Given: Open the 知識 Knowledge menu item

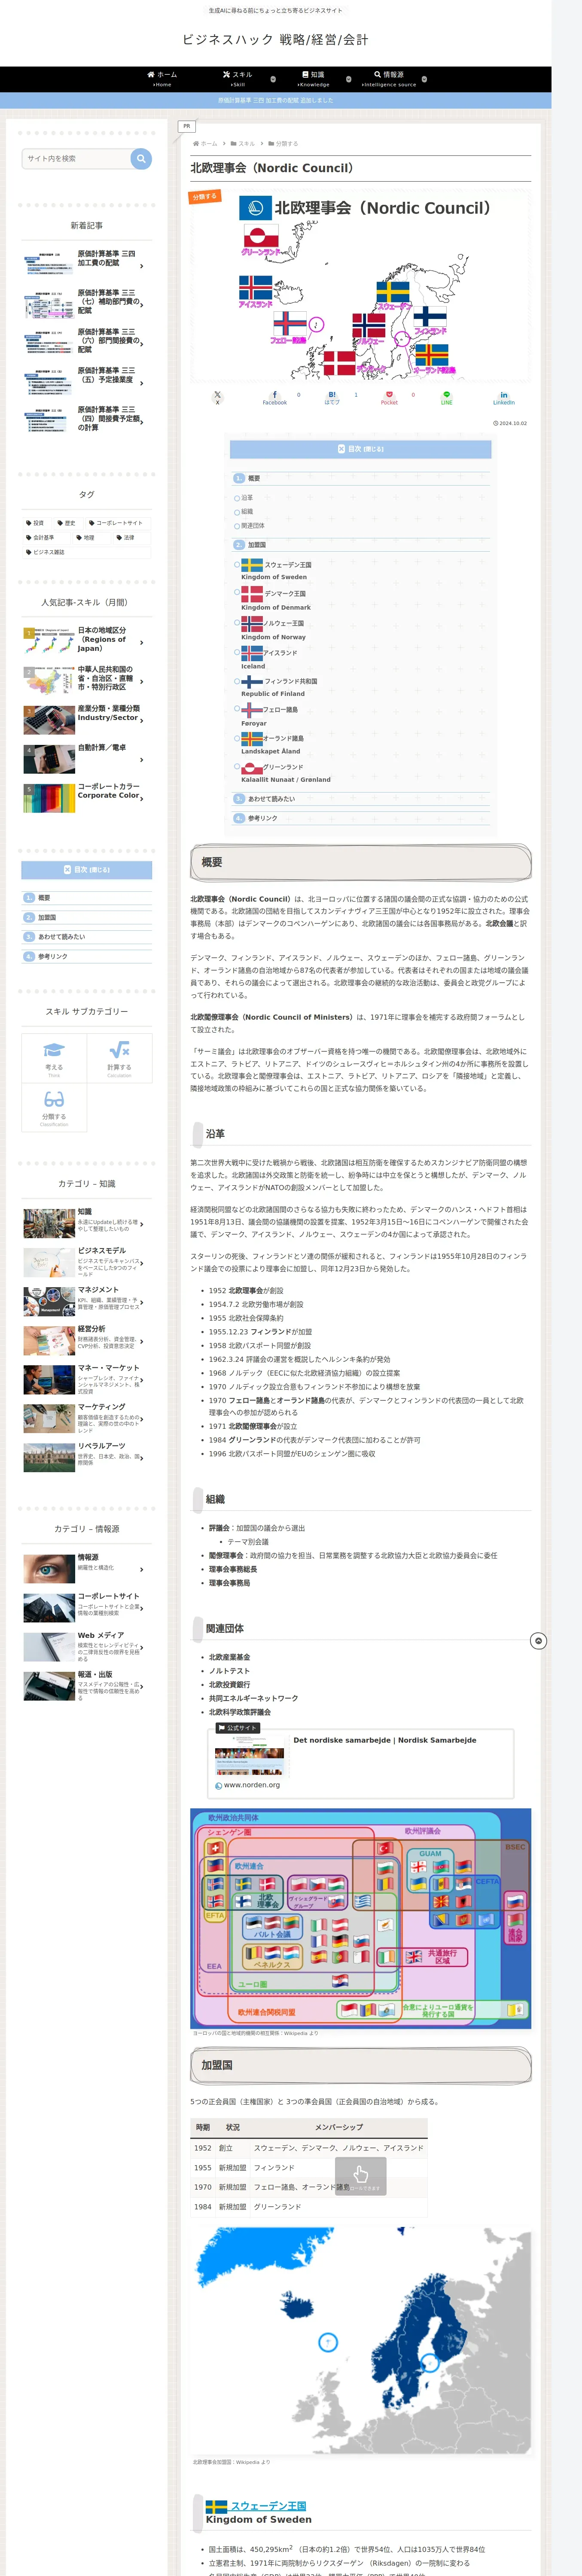Looking at the screenshot, I should click(313, 79).
